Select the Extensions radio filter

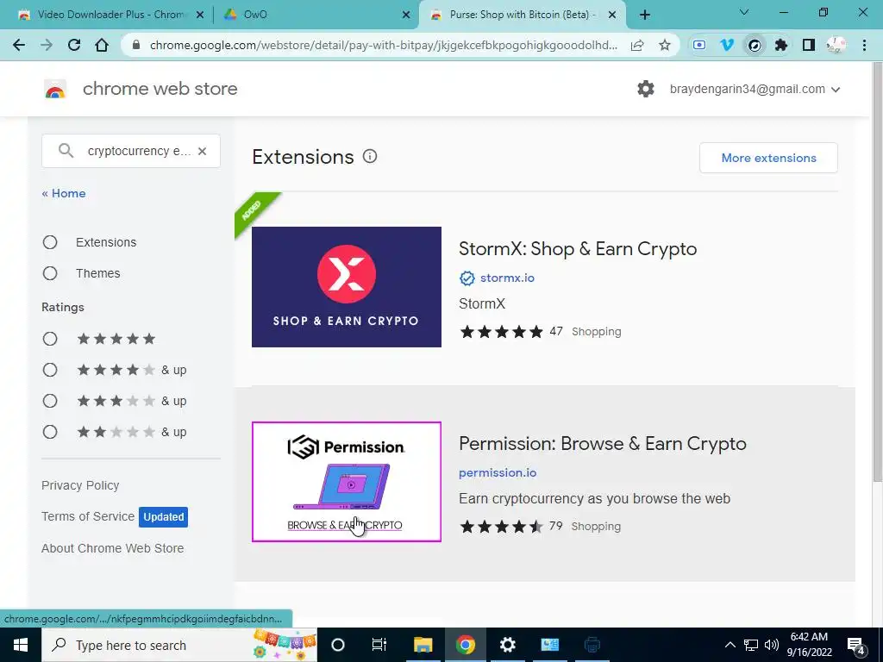click(x=50, y=242)
